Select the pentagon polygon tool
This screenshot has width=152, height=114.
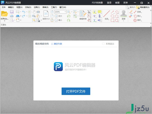[117, 16]
